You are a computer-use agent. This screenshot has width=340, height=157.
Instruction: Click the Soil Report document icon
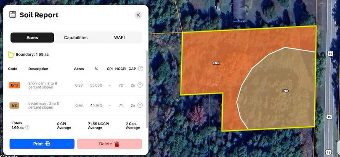(13, 15)
